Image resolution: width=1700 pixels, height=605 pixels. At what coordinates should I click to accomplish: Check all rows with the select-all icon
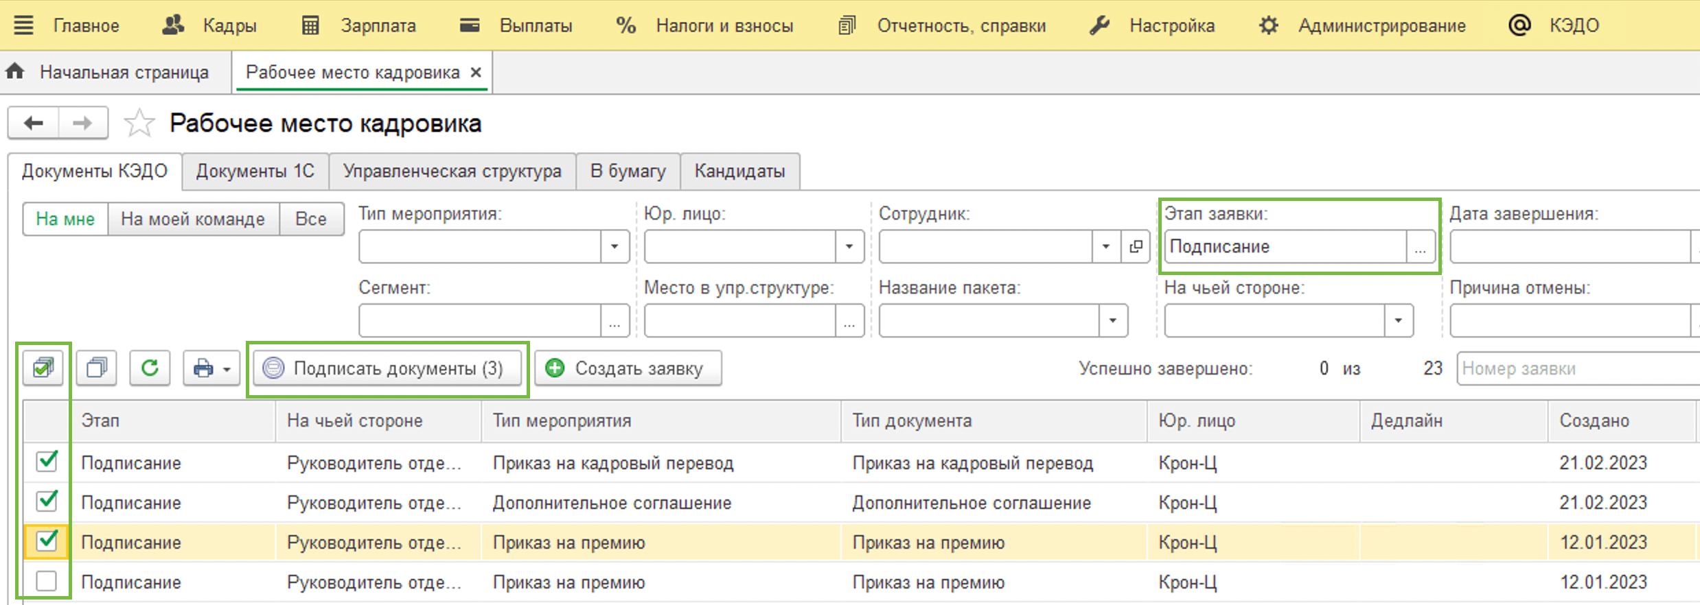43,368
